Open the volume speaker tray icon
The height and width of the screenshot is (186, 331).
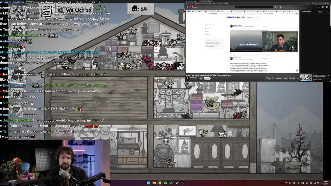318,183
